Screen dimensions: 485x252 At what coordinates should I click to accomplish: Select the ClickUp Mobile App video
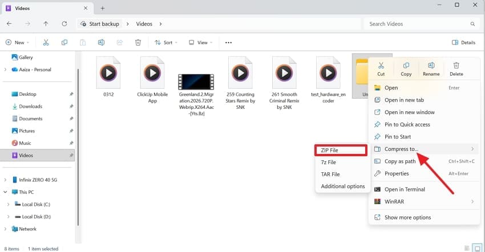[x=152, y=79]
